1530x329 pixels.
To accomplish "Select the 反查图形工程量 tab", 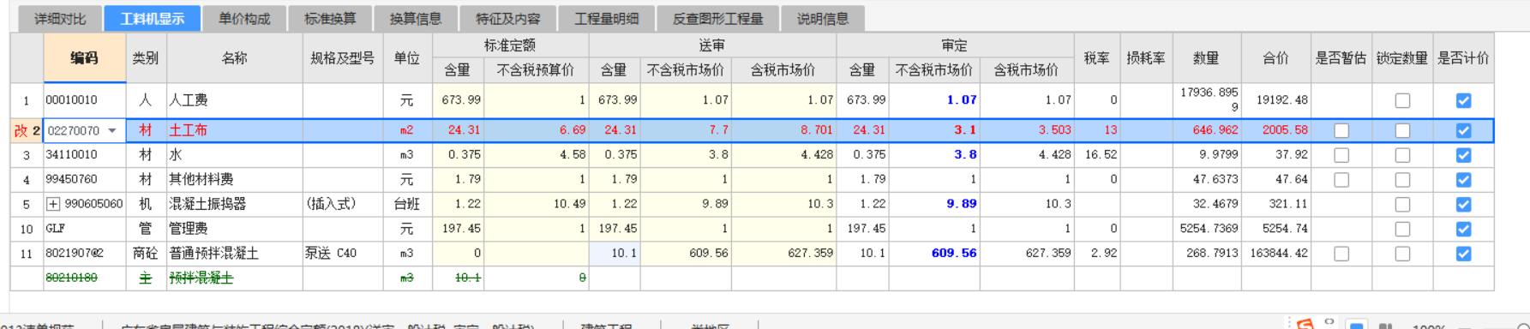I will (717, 19).
